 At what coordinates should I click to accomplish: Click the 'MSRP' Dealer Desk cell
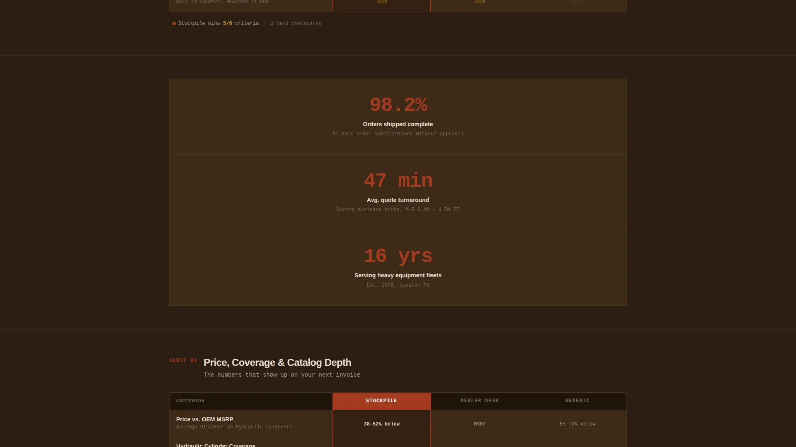coord(480,424)
